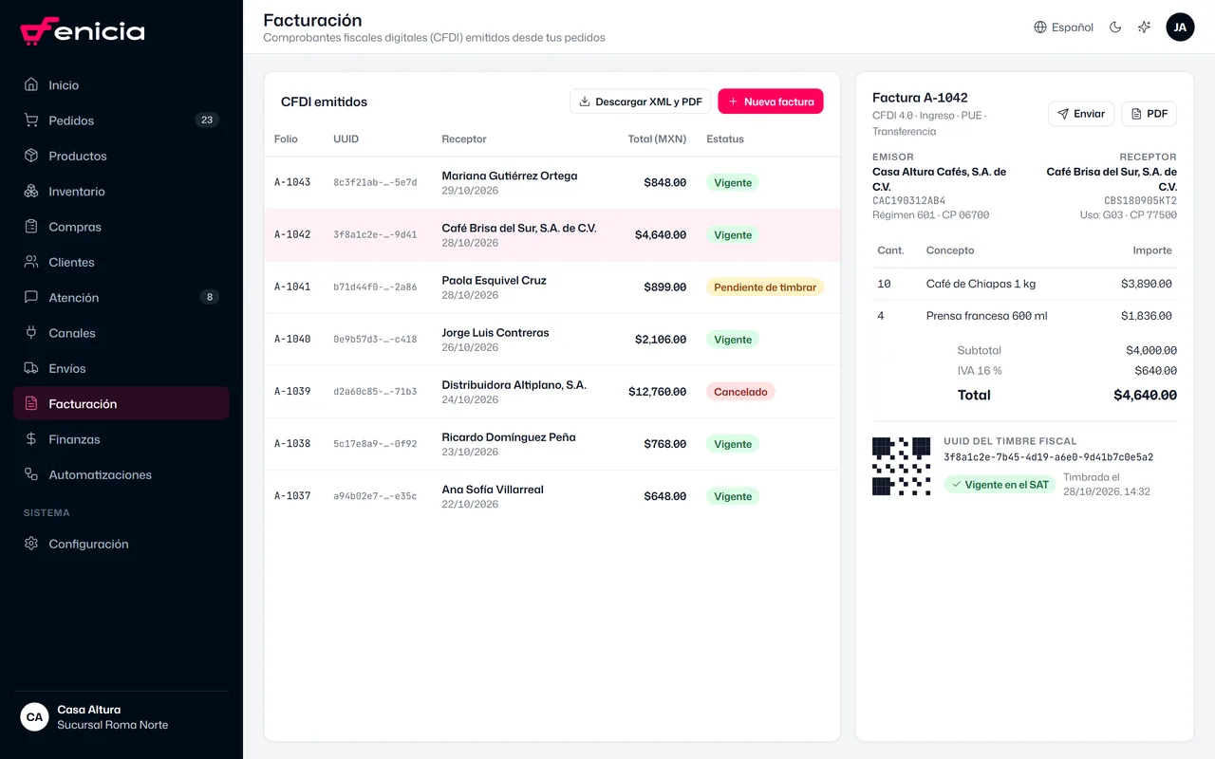This screenshot has width=1215, height=759.
Task: Click the PDF button for Factura A-1042
Action: pyautogui.click(x=1150, y=114)
